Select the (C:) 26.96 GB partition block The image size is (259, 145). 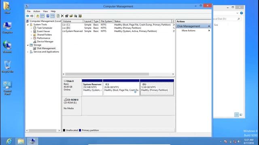point(121,87)
